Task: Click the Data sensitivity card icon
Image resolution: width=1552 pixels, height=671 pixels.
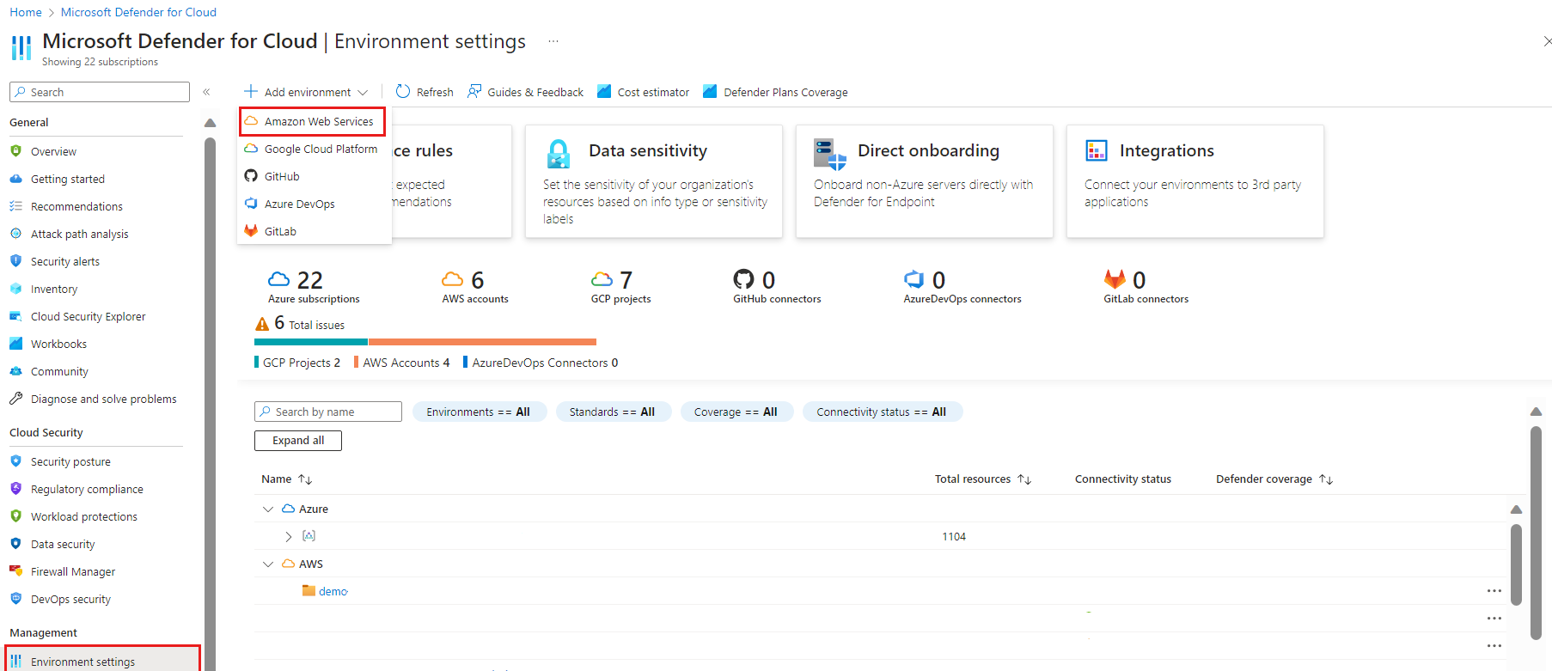Action: pos(559,154)
